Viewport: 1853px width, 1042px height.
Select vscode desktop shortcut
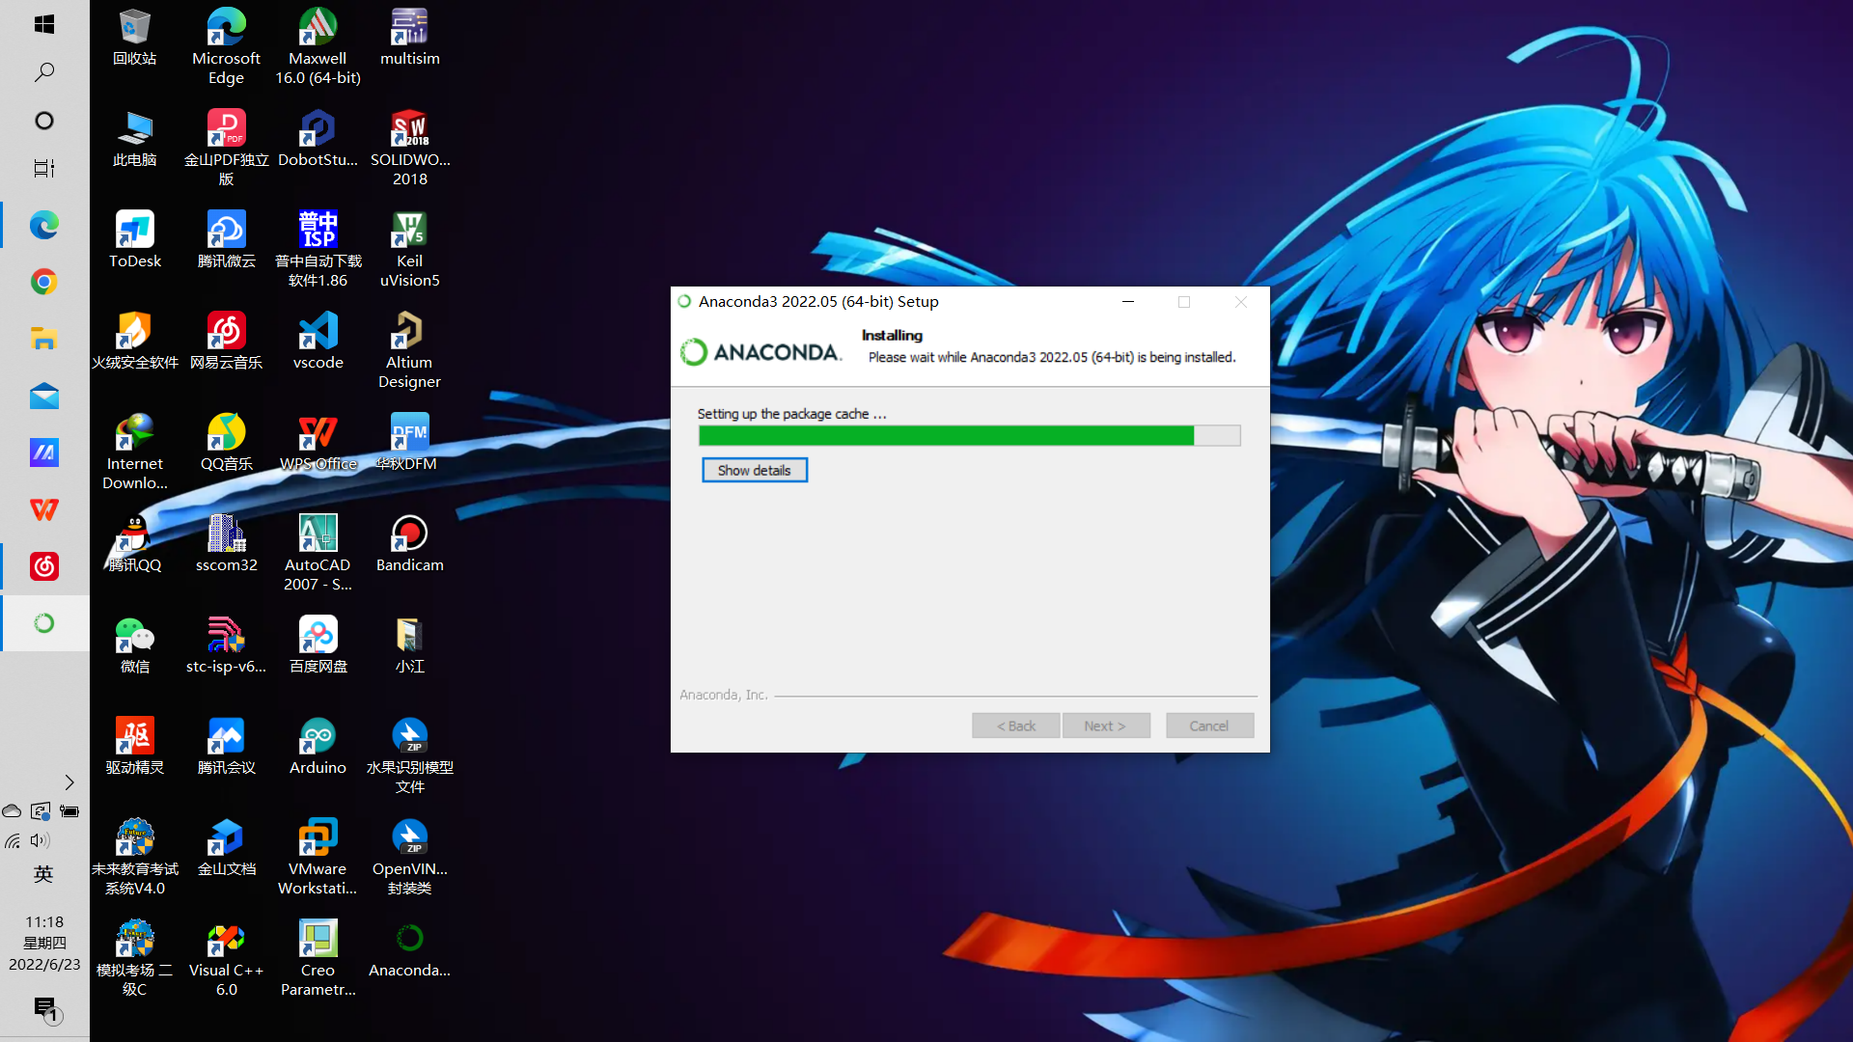[x=318, y=343]
